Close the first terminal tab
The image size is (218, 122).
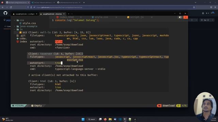(x=36, y=14)
